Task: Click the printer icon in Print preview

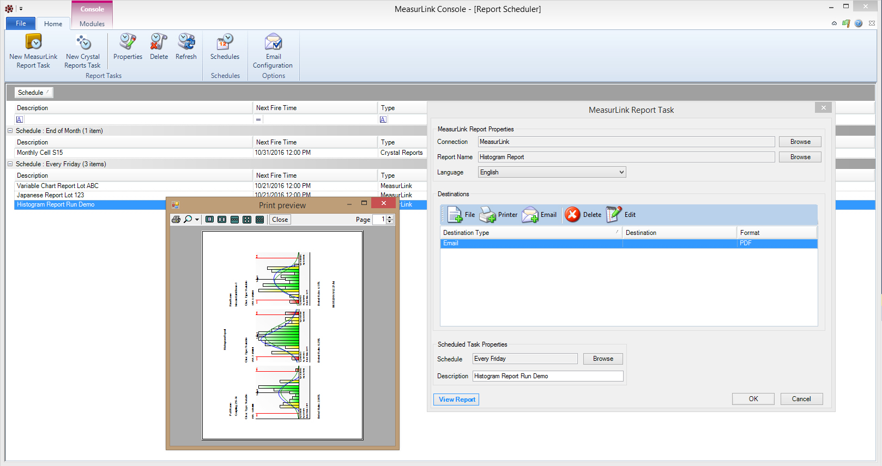Action: 176,220
